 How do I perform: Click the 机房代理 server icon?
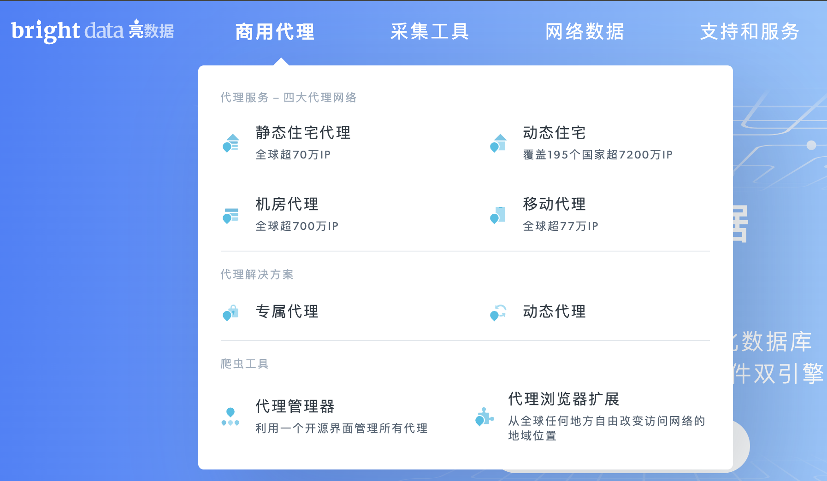click(x=230, y=216)
